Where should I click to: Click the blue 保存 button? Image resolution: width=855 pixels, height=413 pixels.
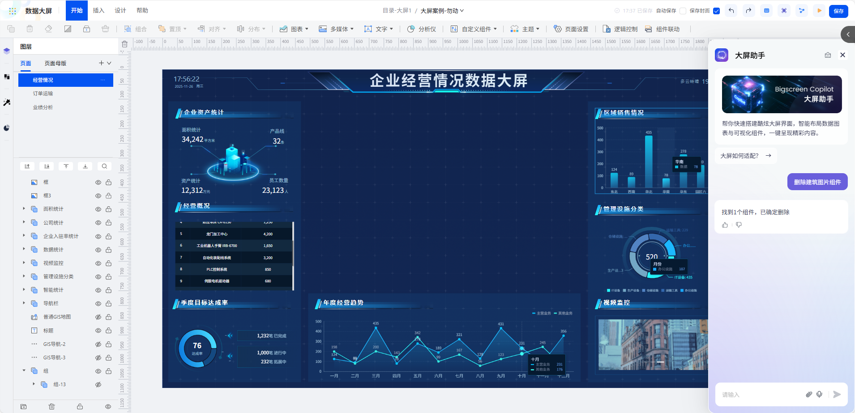coord(838,11)
